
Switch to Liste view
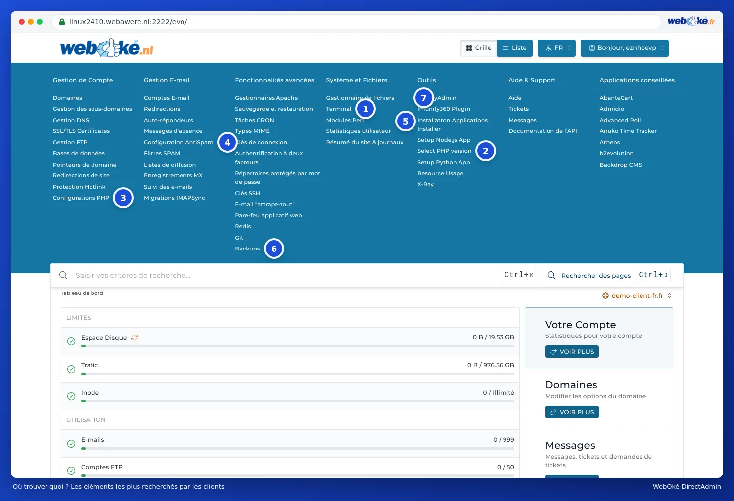tap(514, 48)
